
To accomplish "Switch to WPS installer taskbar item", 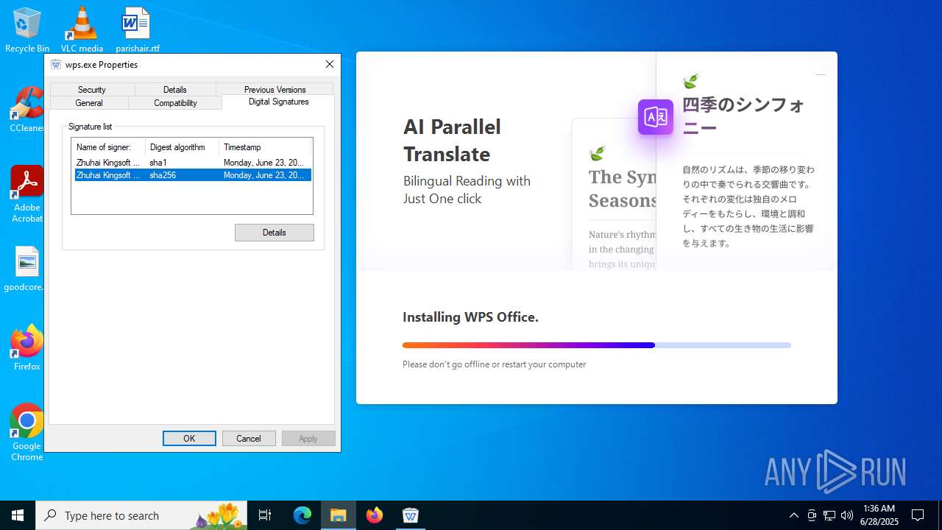I will pos(411,515).
